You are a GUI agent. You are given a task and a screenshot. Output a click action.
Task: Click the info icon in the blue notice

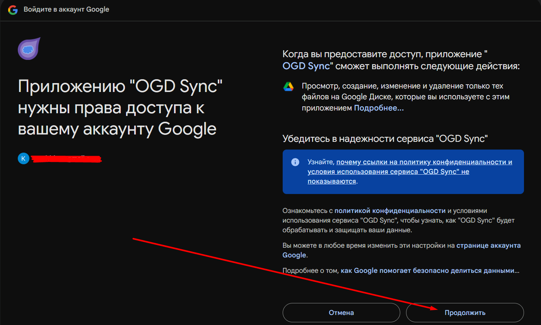point(295,162)
